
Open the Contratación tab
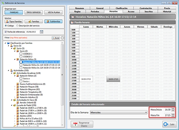tap(146, 8)
